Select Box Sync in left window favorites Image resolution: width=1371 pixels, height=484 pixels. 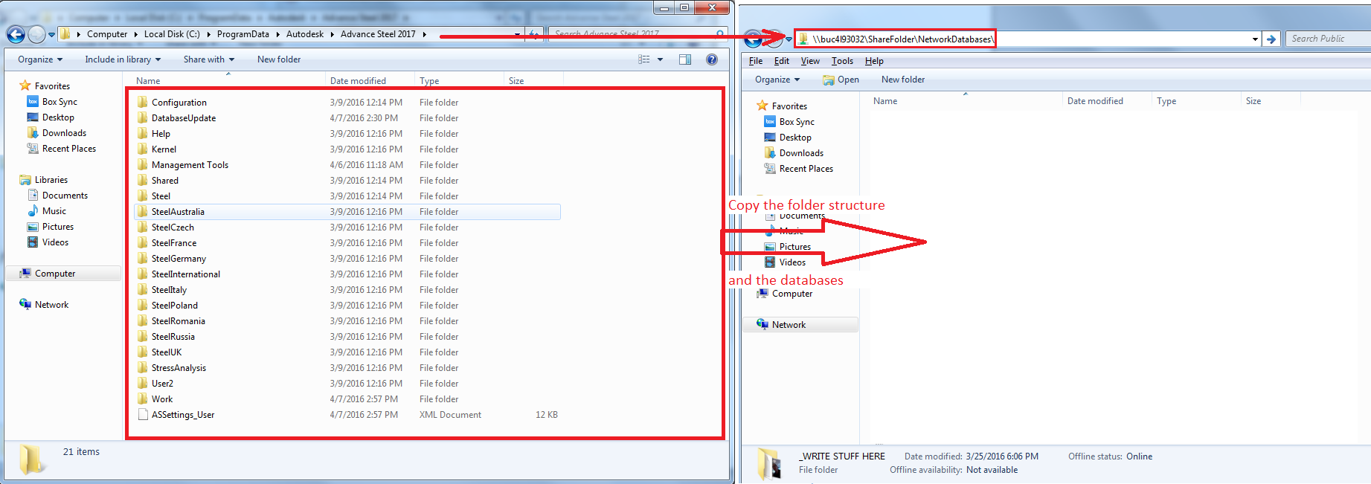[60, 102]
